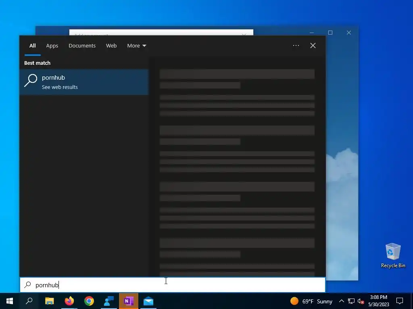Close the search panel with X
Viewport: 413px width, 309px height.
[313, 45]
